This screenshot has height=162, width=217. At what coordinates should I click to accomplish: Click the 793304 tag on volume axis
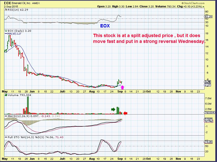coord(210,113)
